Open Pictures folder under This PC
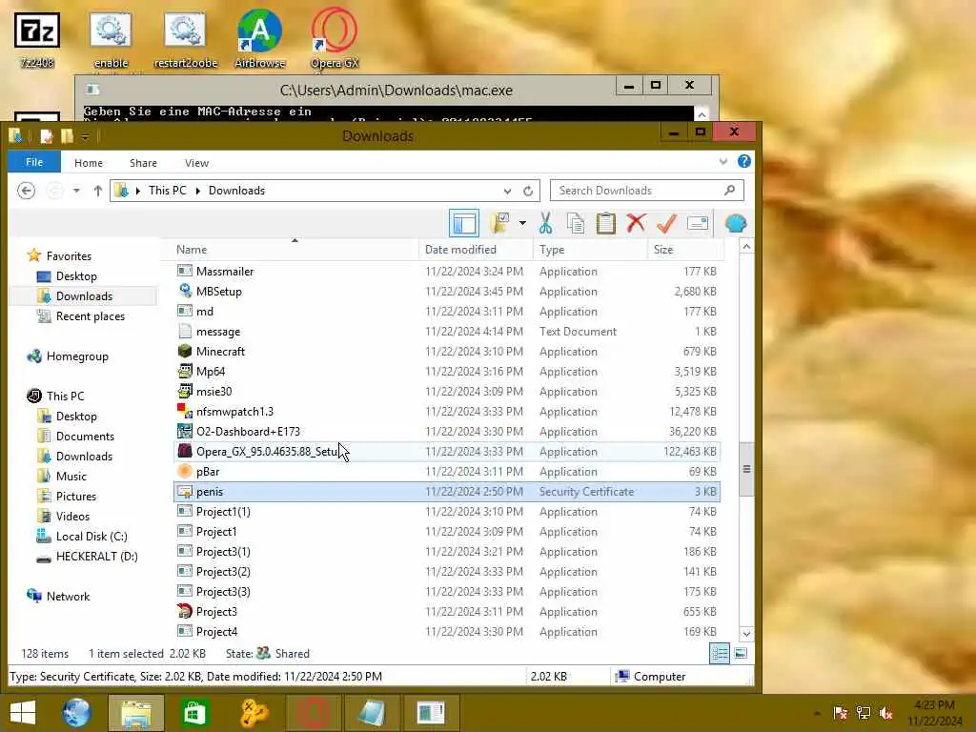 [x=76, y=496]
